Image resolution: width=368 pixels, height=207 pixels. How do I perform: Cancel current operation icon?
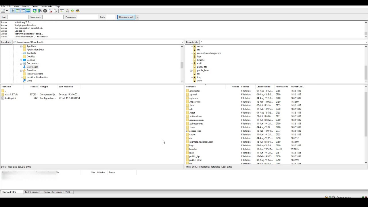click(x=45, y=11)
